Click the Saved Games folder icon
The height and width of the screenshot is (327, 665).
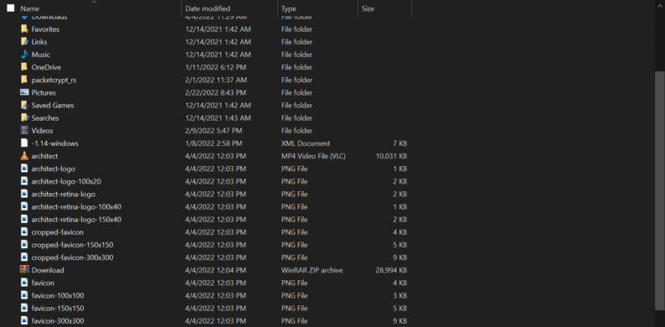coord(24,105)
